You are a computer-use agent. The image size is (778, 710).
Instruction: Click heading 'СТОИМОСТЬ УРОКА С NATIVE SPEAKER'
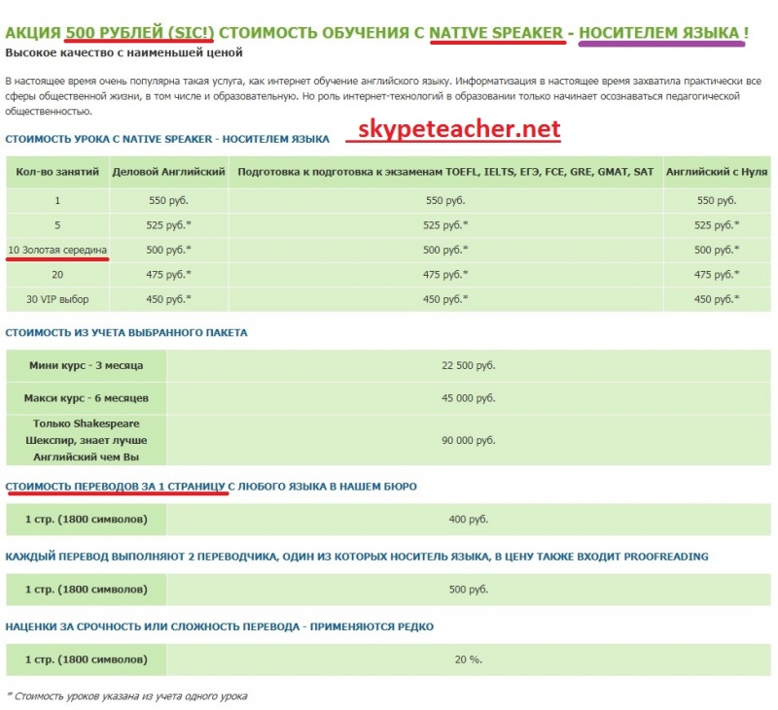pyautogui.click(x=167, y=139)
